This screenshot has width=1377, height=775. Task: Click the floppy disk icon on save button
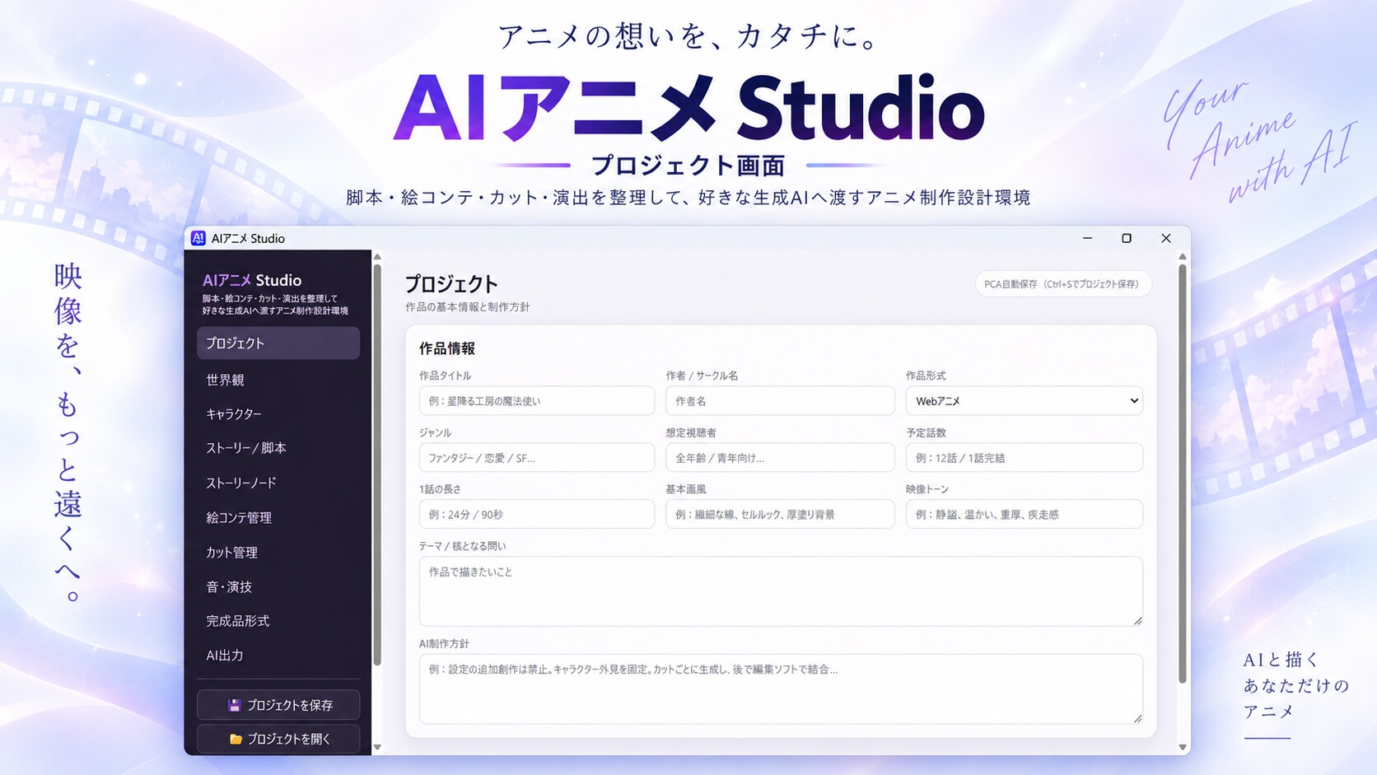[x=234, y=705]
